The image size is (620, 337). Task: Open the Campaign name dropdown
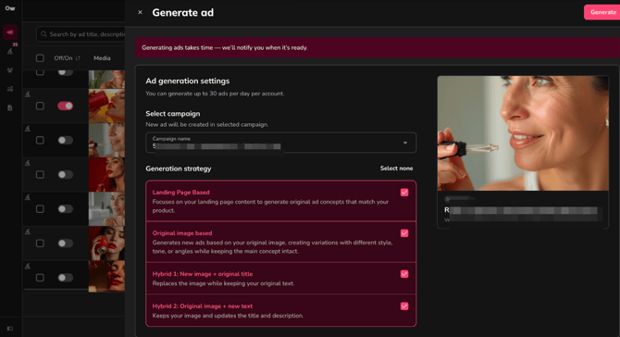click(280, 143)
